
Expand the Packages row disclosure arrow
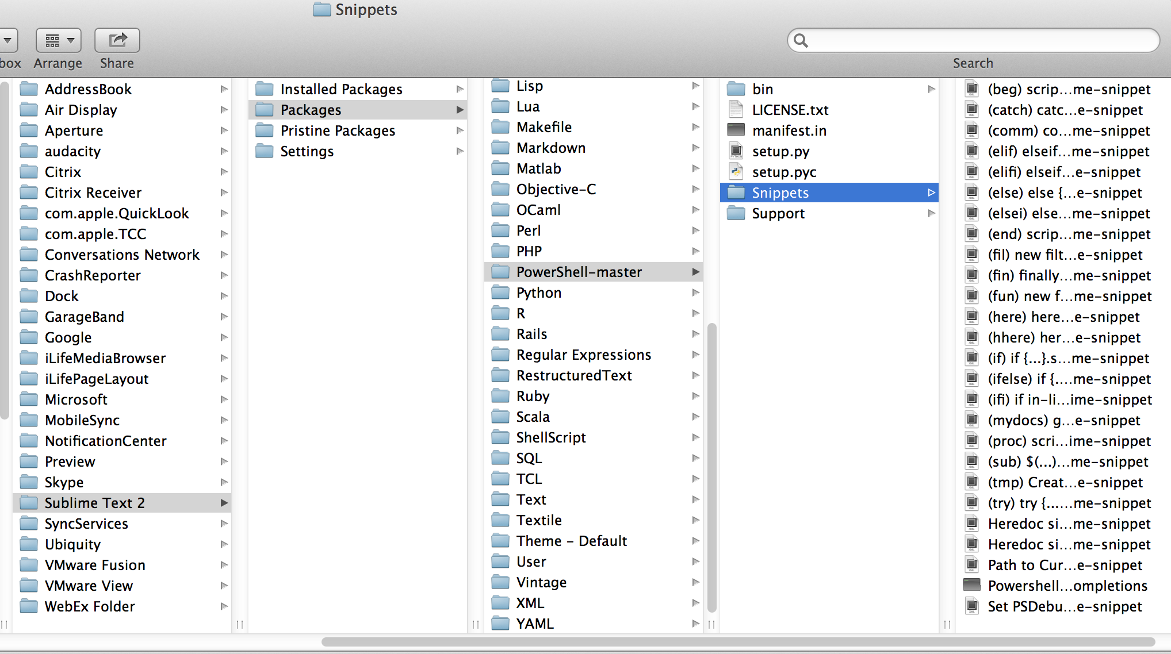(x=460, y=110)
